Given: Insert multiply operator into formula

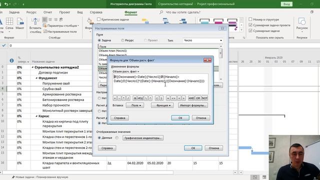Looking at the screenshot, I should pyautogui.click(x=123, y=98).
